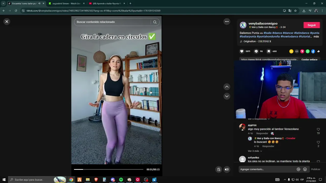Viewport: 326px width, 183px height.
Task: Close the soyjodelrd Stream tab
Action: coord(84,4)
